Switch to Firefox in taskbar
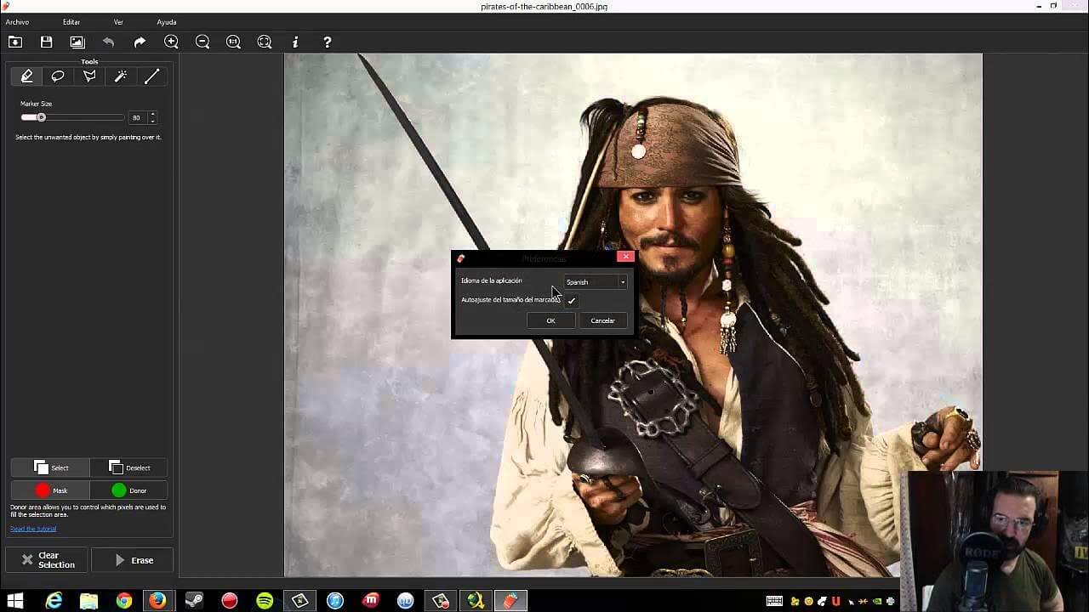Screen dimensions: 1089x612 point(157,601)
